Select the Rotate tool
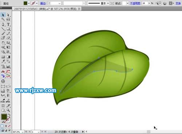Viewport: 182px width, 134px height. (x=3, y=43)
